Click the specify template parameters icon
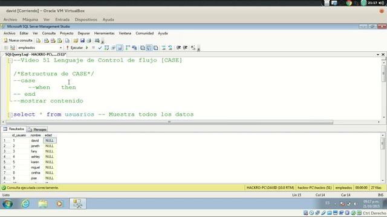 [193, 48]
